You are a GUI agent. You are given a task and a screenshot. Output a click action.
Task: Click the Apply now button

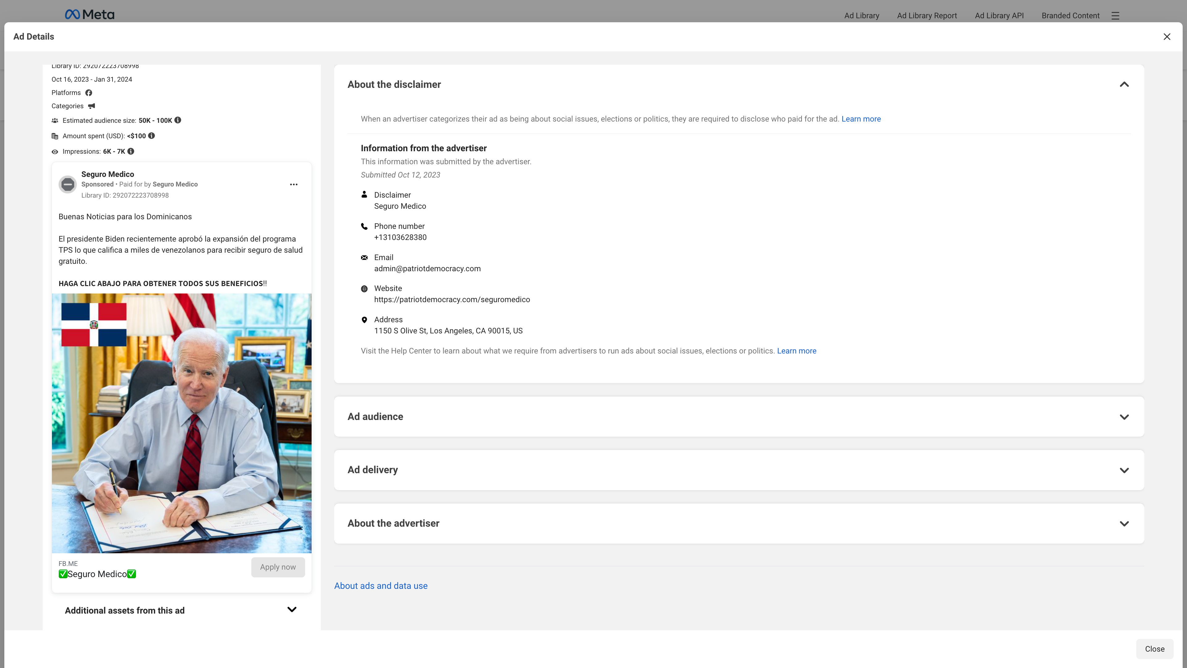(x=278, y=567)
